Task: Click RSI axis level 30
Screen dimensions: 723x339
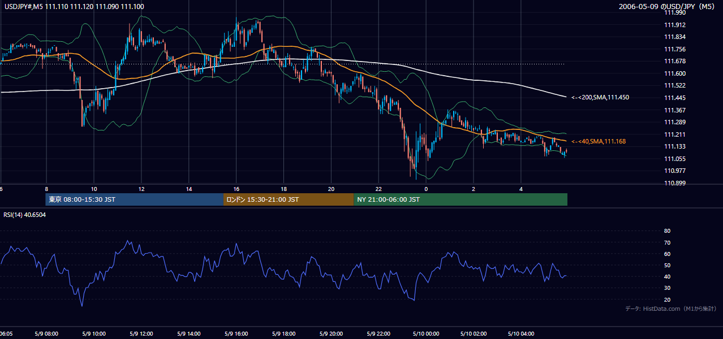Action: [x=667, y=288]
